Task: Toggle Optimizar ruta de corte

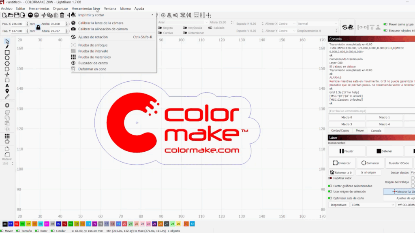Action: point(330,198)
